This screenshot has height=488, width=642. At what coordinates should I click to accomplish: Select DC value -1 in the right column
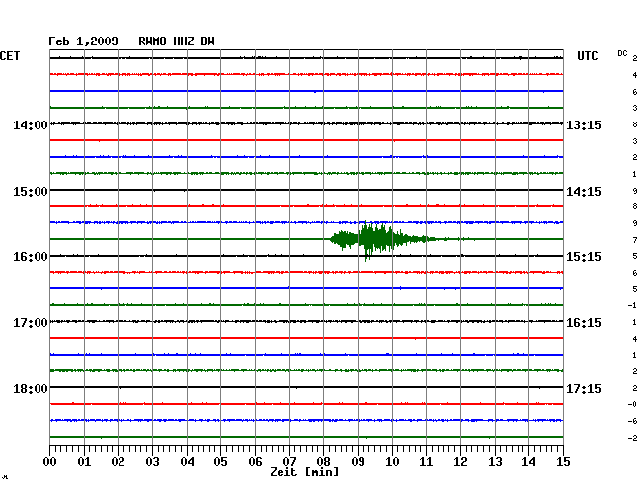point(632,305)
